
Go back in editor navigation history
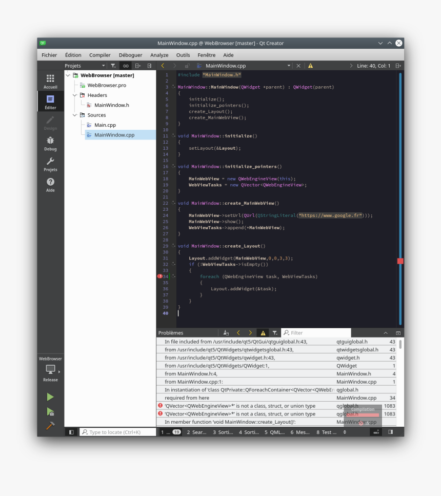pos(163,66)
